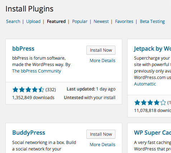The height and width of the screenshot is (153, 171).
Task: Click the Last updated 1 day ago text
Action: (x=91, y=89)
